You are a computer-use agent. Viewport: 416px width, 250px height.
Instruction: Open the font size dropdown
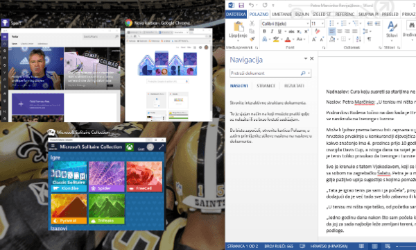[322, 24]
